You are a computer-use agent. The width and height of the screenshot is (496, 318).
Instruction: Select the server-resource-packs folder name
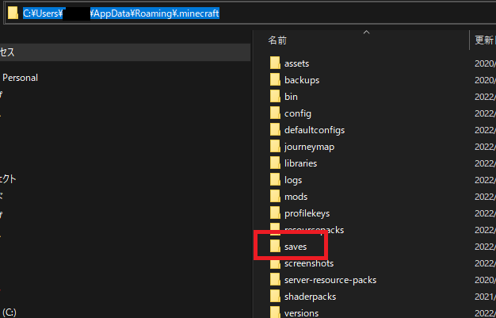[330, 280]
